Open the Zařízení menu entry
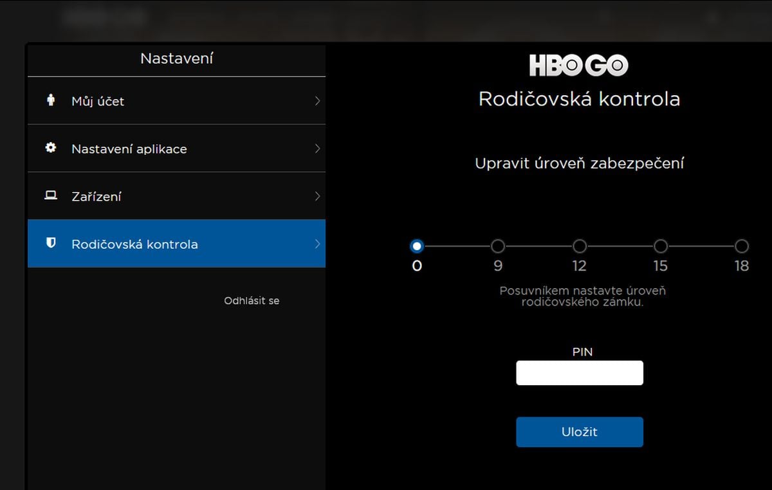Viewport: 772px width, 490px height. tap(176, 196)
